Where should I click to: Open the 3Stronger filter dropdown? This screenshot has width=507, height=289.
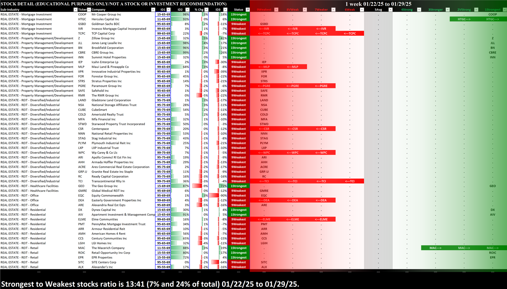pos(448,10)
